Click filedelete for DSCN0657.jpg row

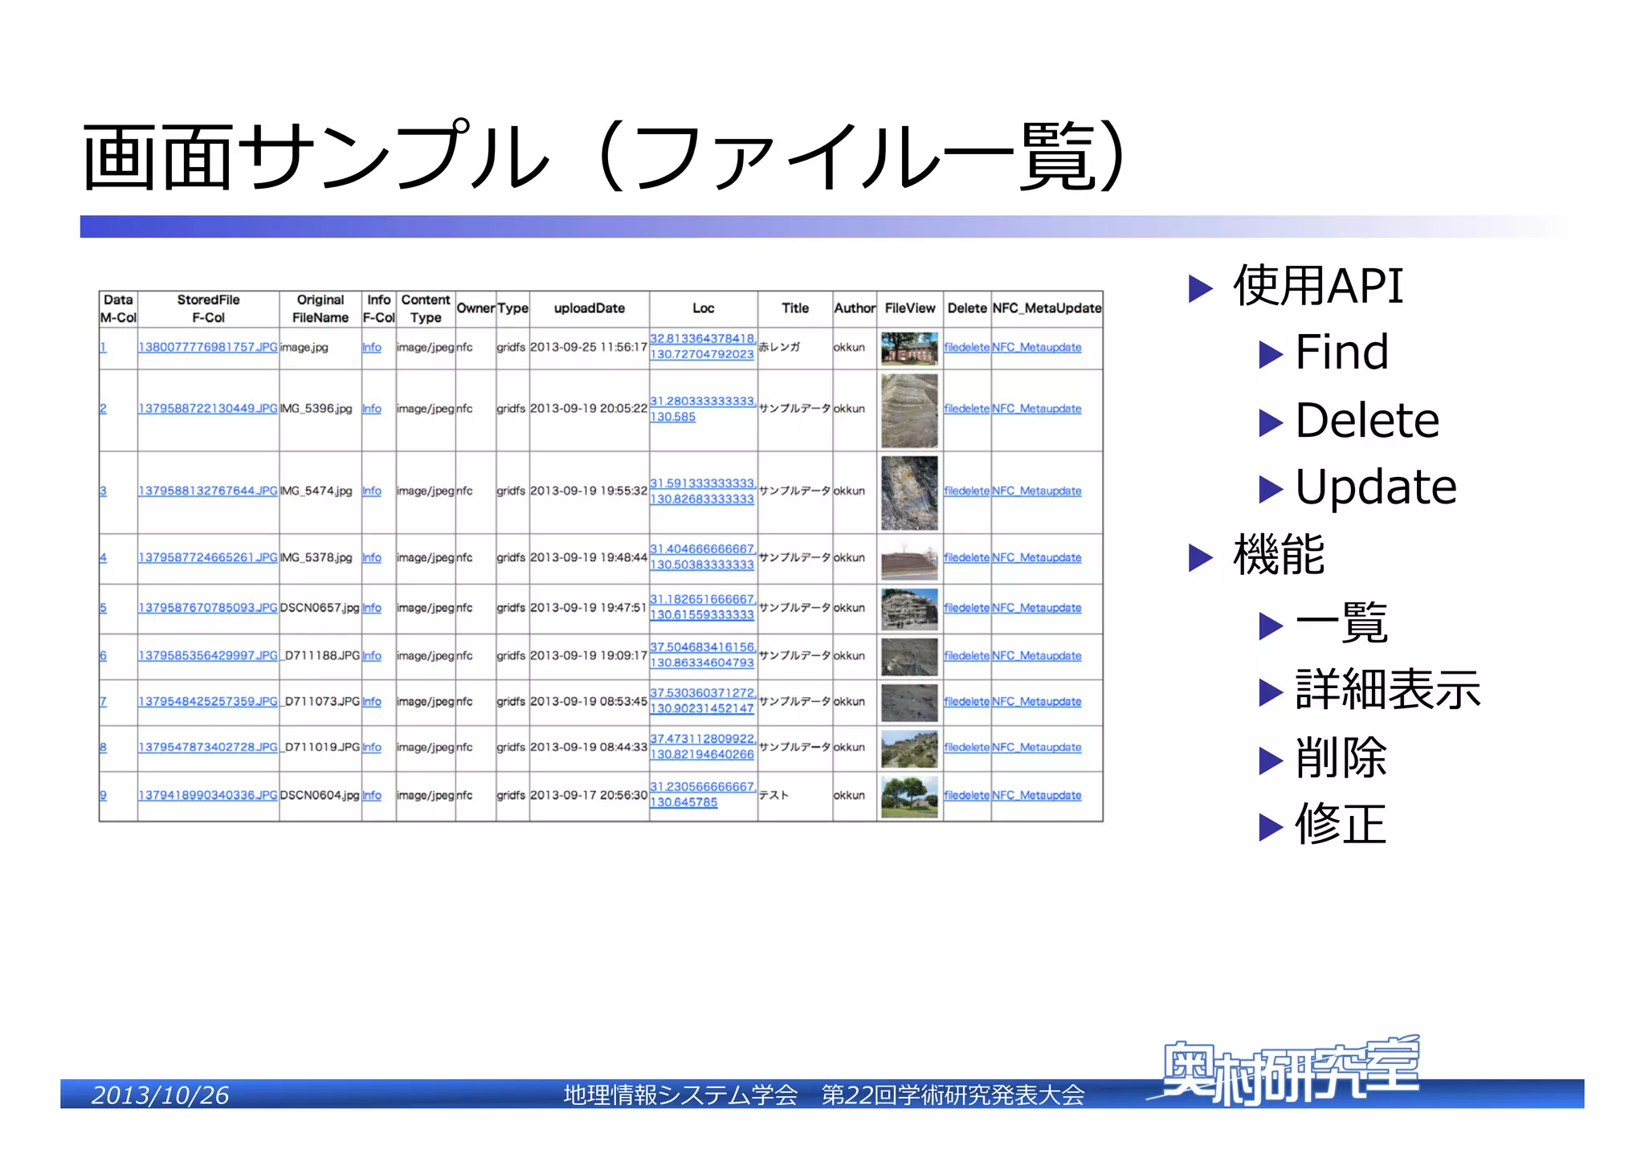click(967, 608)
